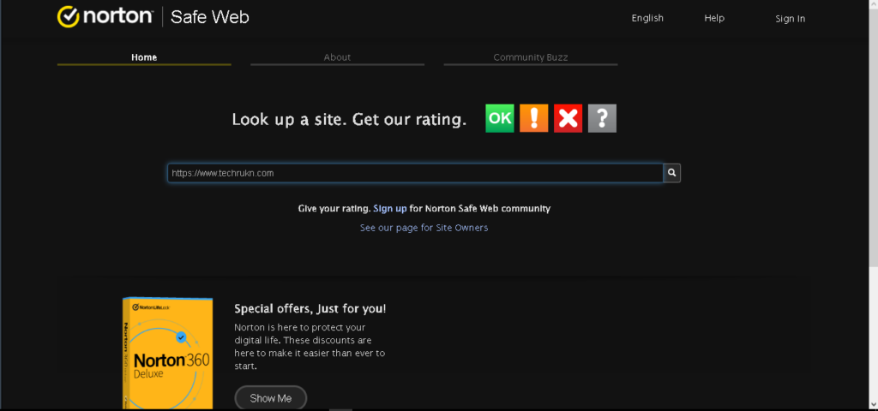Click the scrollbar up arrow
This screenshot has width=878, height=411.
click(874, 4)
